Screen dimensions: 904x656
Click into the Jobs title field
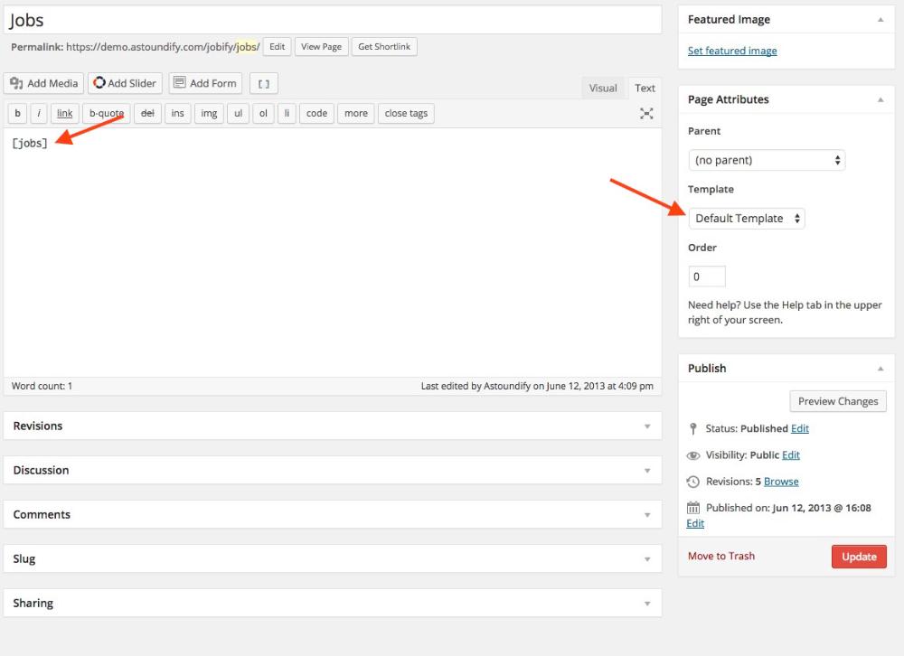click(x=332, y=20)
